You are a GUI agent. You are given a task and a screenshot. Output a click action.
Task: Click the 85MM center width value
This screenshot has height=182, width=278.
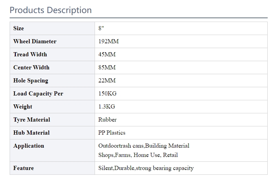point(107,68)
